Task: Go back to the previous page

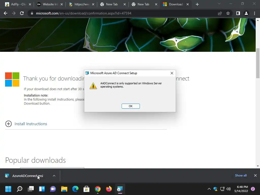Action: [x=6, y=13]
